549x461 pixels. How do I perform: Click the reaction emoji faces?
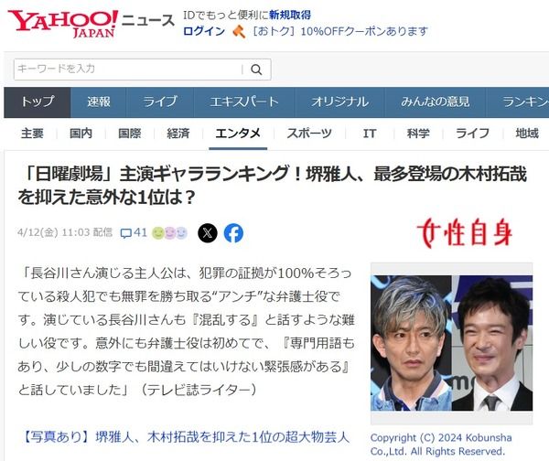pos(170,232)
